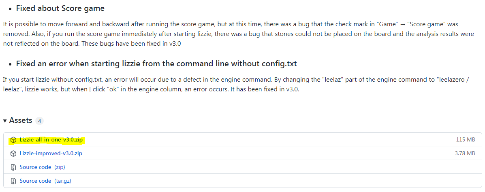Image resolution: width=485 pixels, height=192 pixels.
Task: Click the 115 MB file size
Action: pos(466,140)
